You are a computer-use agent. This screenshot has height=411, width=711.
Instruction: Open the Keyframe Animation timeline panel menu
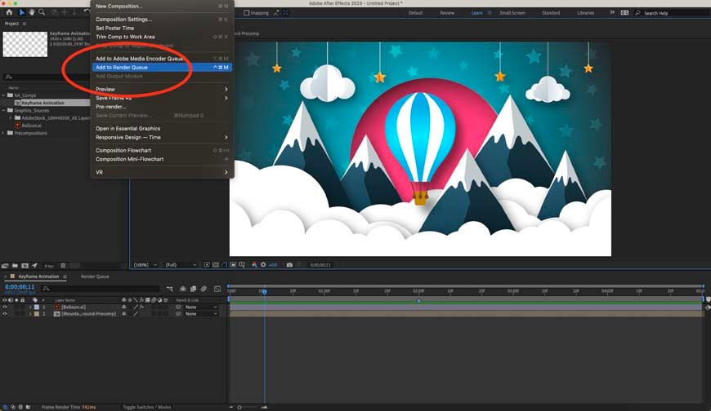[65, 276]
